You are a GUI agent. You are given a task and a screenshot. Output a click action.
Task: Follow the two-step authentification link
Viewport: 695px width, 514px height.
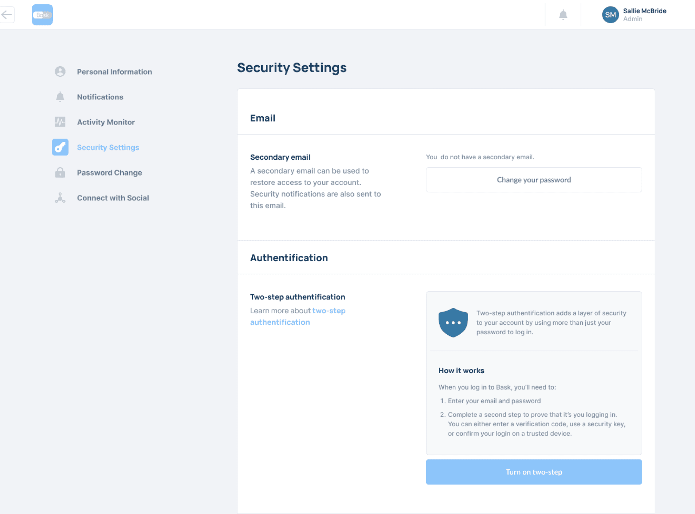pos(298,316)
